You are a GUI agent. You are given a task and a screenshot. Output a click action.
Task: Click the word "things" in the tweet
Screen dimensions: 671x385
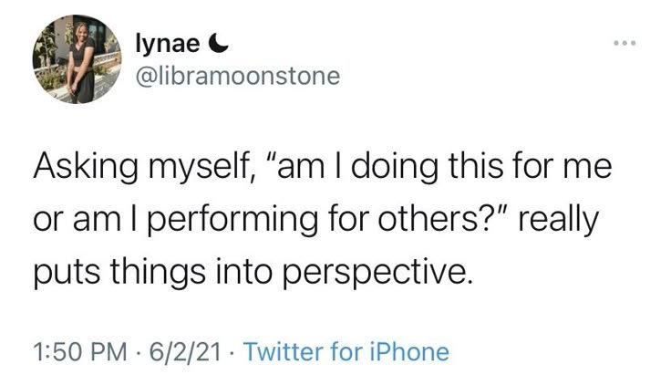[158, 274]
